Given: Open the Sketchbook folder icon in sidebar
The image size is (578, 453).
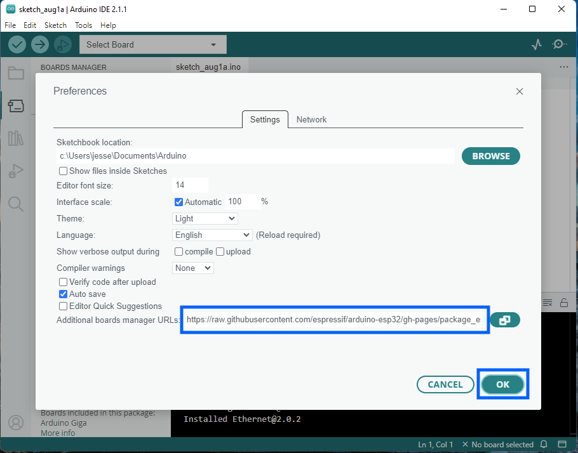Looking at the screenshot, I should (x=16, y=73).
